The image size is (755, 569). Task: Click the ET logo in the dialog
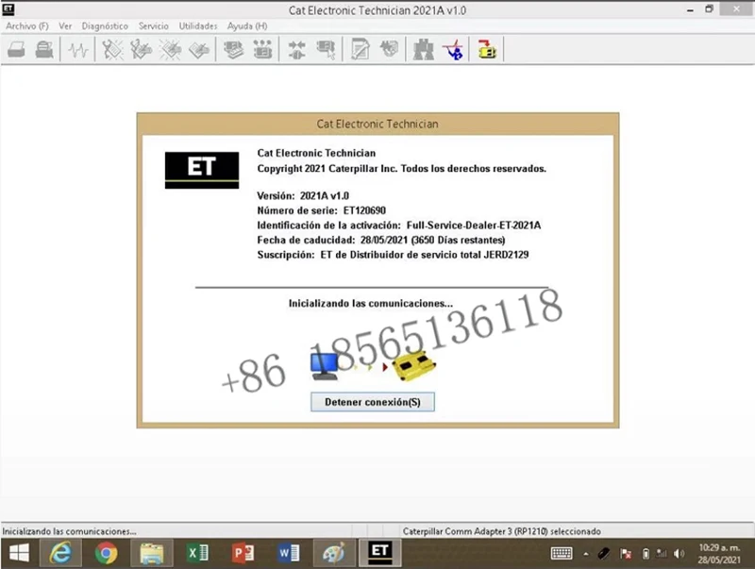[x=202, y=170]
